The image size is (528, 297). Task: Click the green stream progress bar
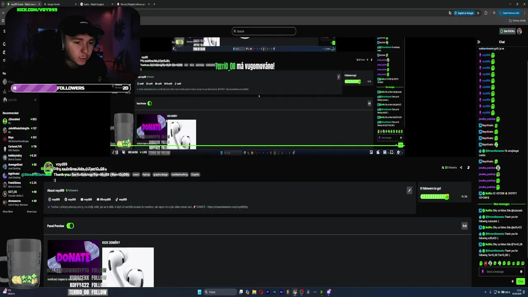point(257,145)
